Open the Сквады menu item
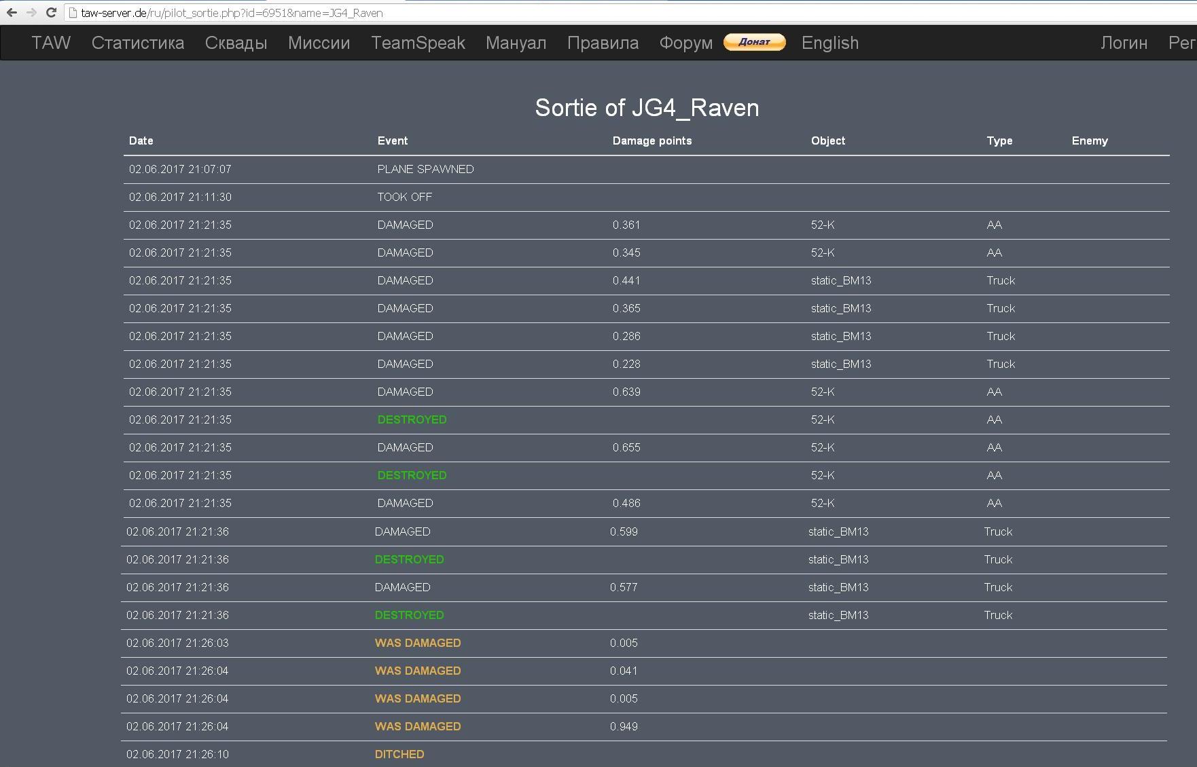 [x=236, y=43]
